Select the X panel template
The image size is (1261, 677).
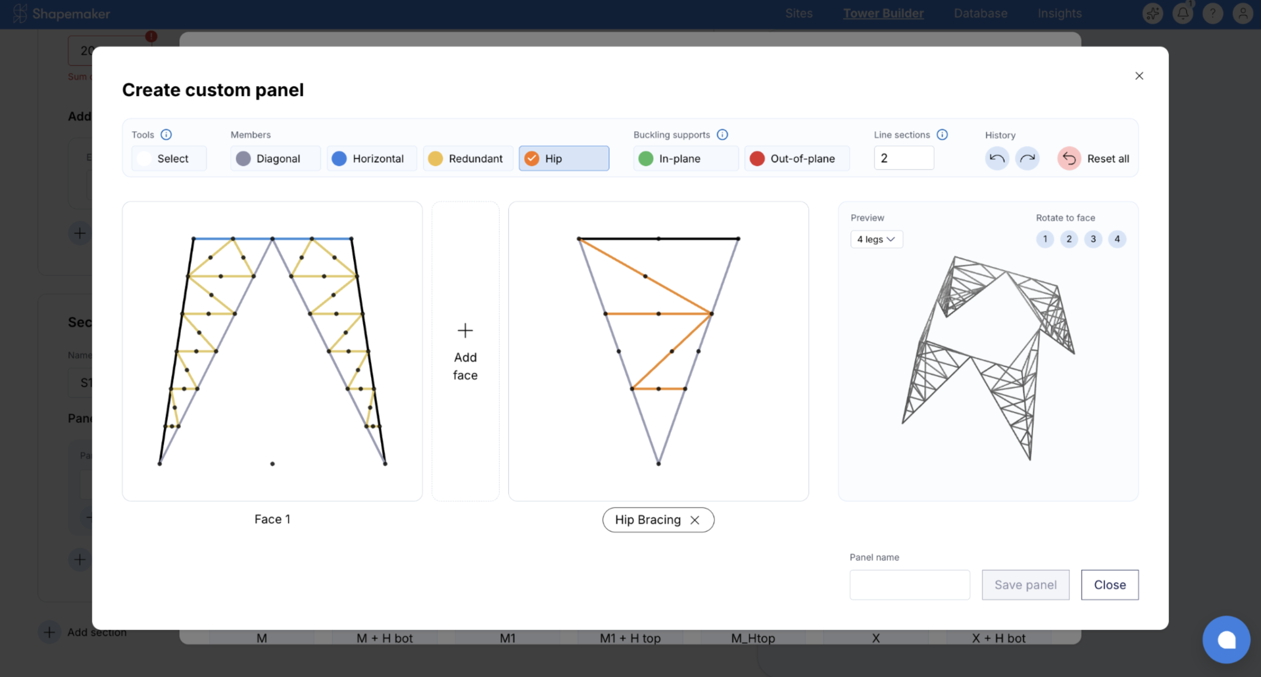876,638
